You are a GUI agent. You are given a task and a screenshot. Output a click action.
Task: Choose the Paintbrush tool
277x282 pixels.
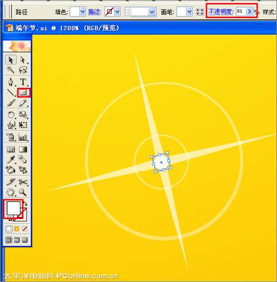tap(11, 103)
